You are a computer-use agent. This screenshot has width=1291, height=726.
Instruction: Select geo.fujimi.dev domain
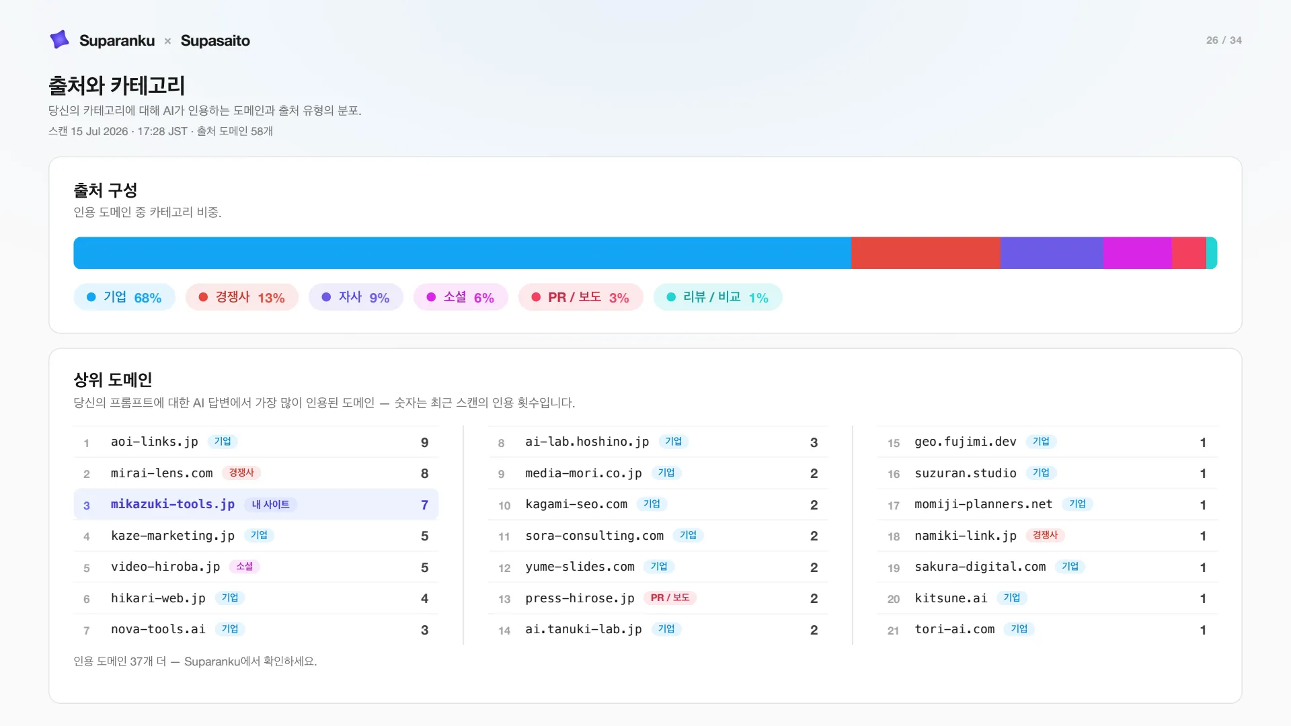pyautogui.click(x=966, y=442)
